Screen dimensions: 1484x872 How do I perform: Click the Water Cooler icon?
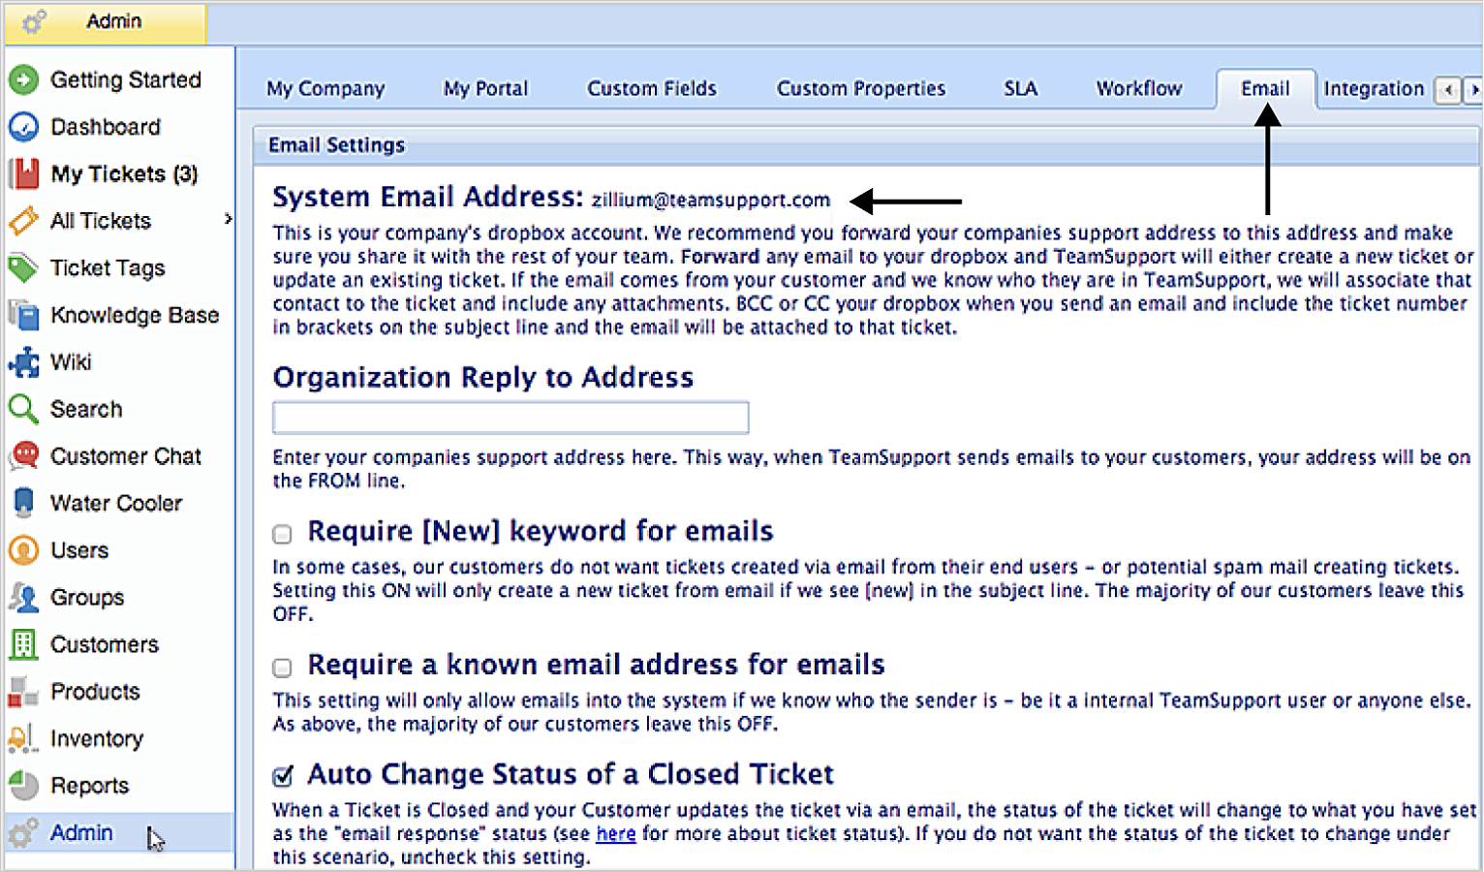coord(23,503)
